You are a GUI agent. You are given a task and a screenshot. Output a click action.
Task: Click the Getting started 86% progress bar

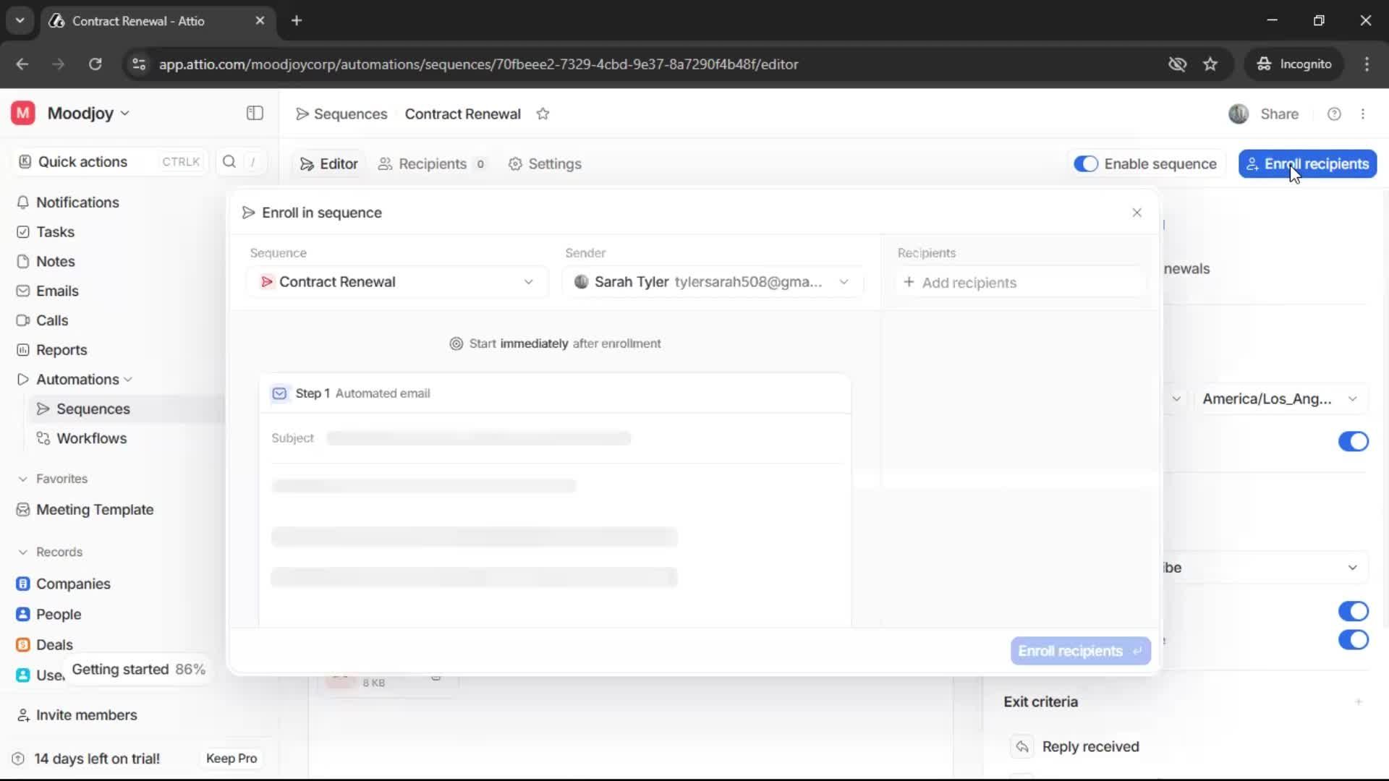point(137,669)
